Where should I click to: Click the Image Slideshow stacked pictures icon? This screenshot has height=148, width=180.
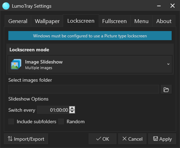(x=16, y=64)
